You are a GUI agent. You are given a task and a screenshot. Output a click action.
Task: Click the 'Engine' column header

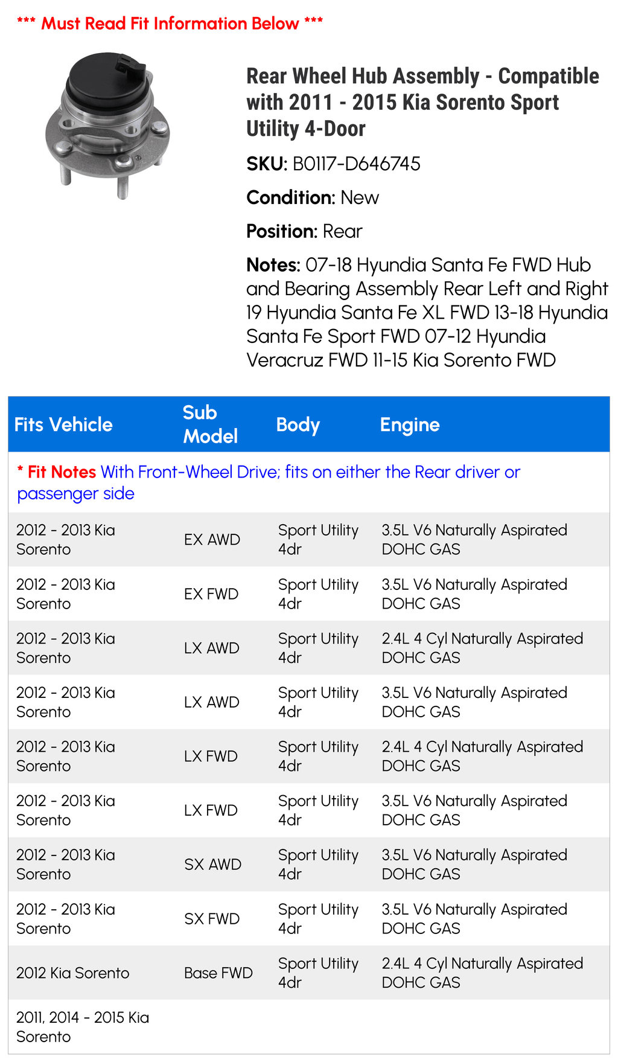click(410, 424)
